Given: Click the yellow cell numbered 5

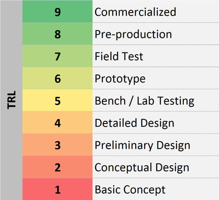Looking at the screenshot, I should click(x=57, y=100).
